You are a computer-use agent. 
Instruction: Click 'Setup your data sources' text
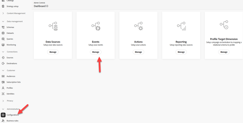(53, 45)
